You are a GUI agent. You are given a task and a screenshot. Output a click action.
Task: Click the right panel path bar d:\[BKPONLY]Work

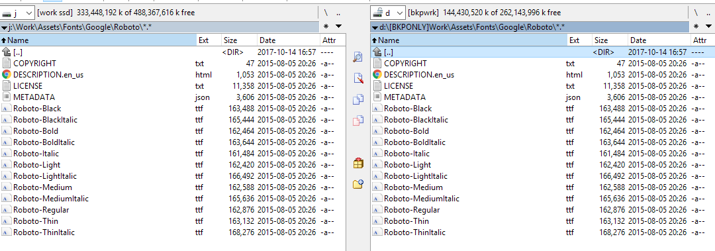530,27
